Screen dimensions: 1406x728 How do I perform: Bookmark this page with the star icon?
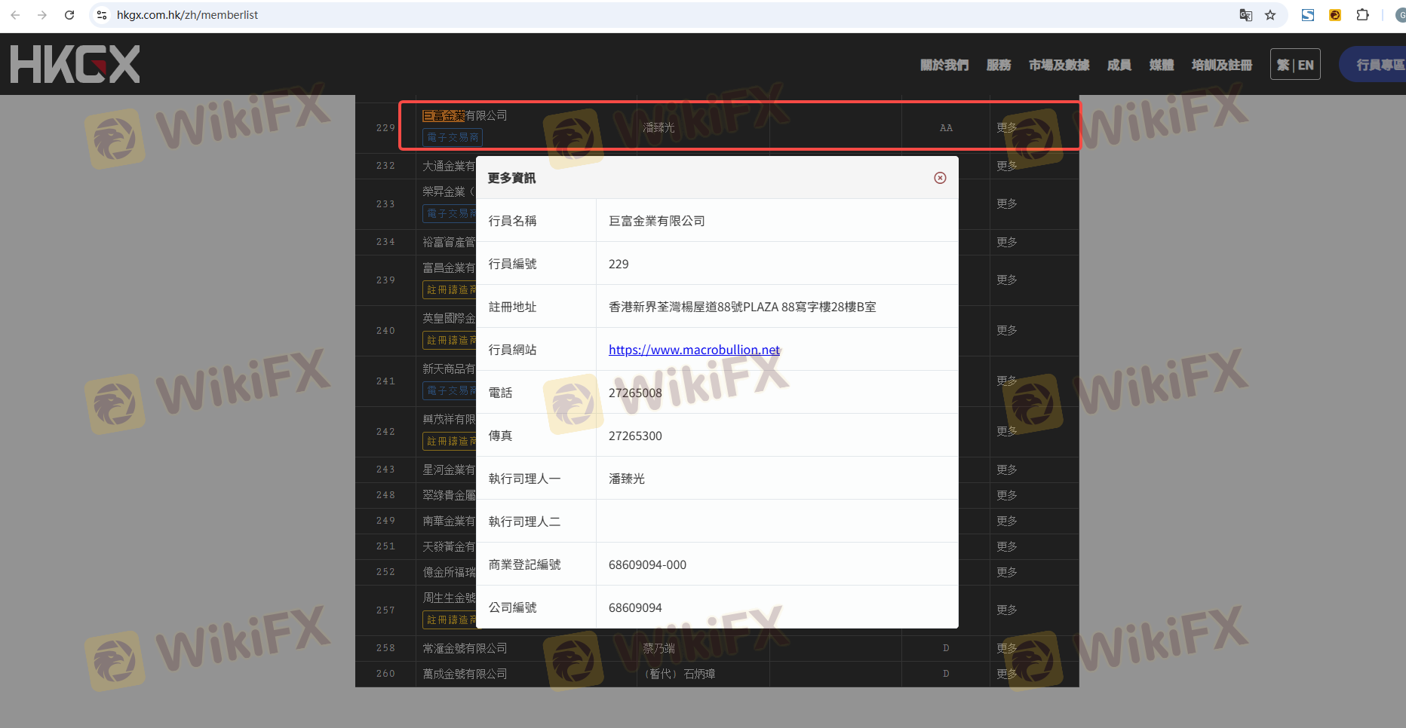1270,15
